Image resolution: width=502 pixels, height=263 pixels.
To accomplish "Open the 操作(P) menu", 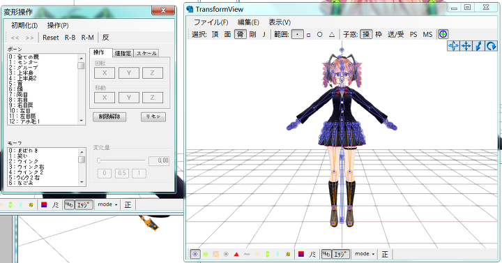I will pos(58,25).
